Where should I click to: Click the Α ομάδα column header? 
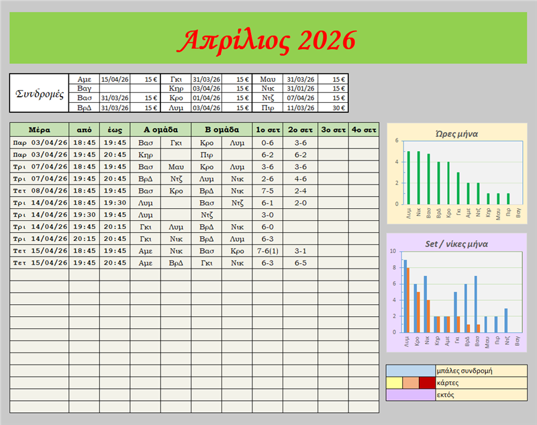[160, 129]
